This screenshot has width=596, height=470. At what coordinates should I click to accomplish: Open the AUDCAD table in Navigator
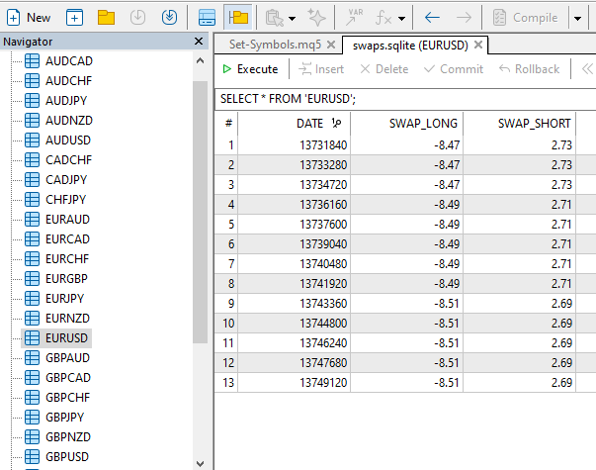click(69, 61)
